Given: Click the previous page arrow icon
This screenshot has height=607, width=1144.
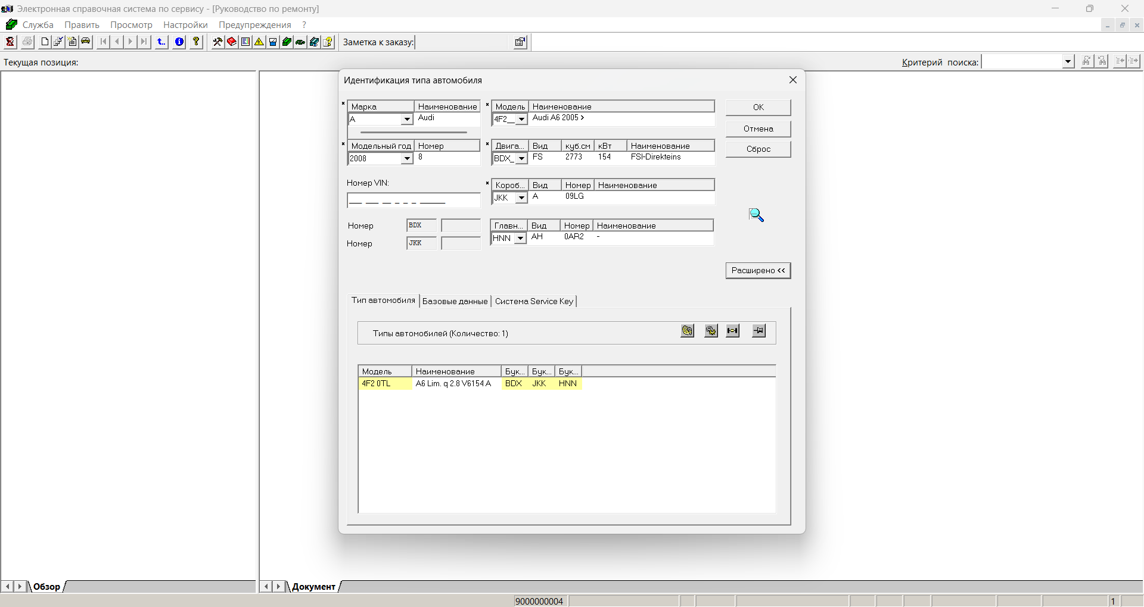Looking at the screenshot, I should (x=117, y=42).
